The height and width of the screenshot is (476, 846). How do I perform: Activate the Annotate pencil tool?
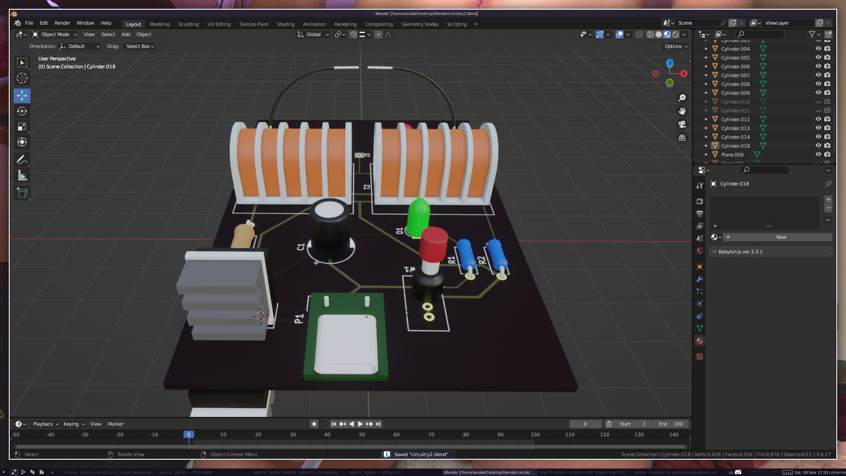click(22, 160)
